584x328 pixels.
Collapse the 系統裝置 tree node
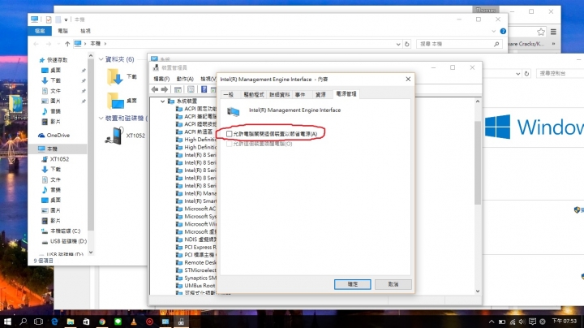162,101
